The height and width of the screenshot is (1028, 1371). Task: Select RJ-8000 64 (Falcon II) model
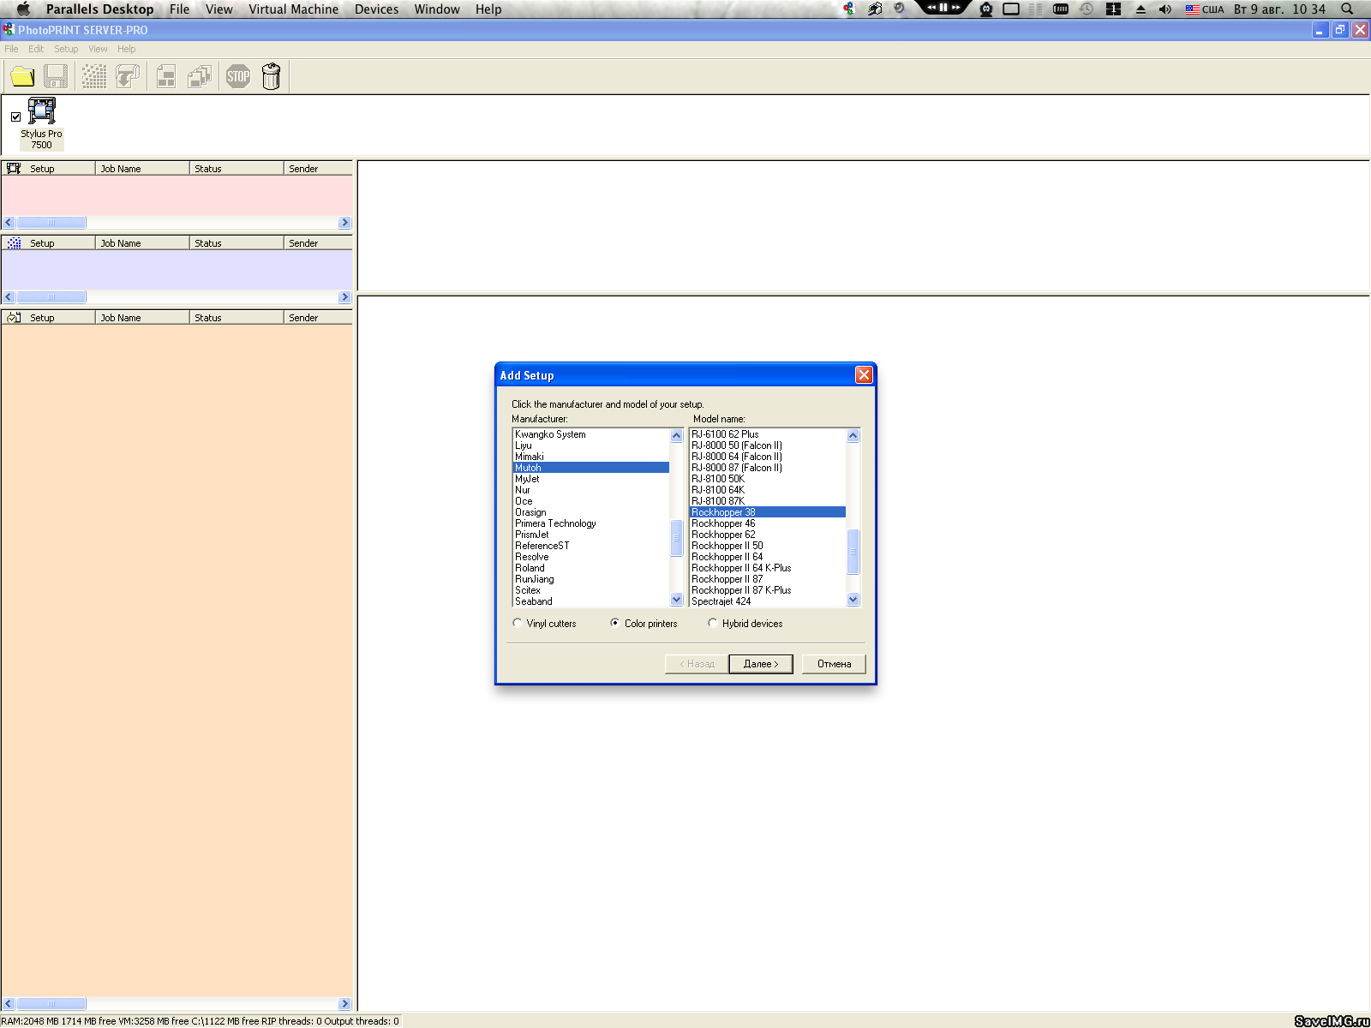pos(768,457)
